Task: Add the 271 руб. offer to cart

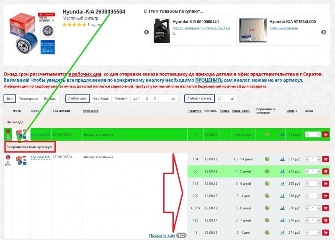Action: [x=326, y=232]
